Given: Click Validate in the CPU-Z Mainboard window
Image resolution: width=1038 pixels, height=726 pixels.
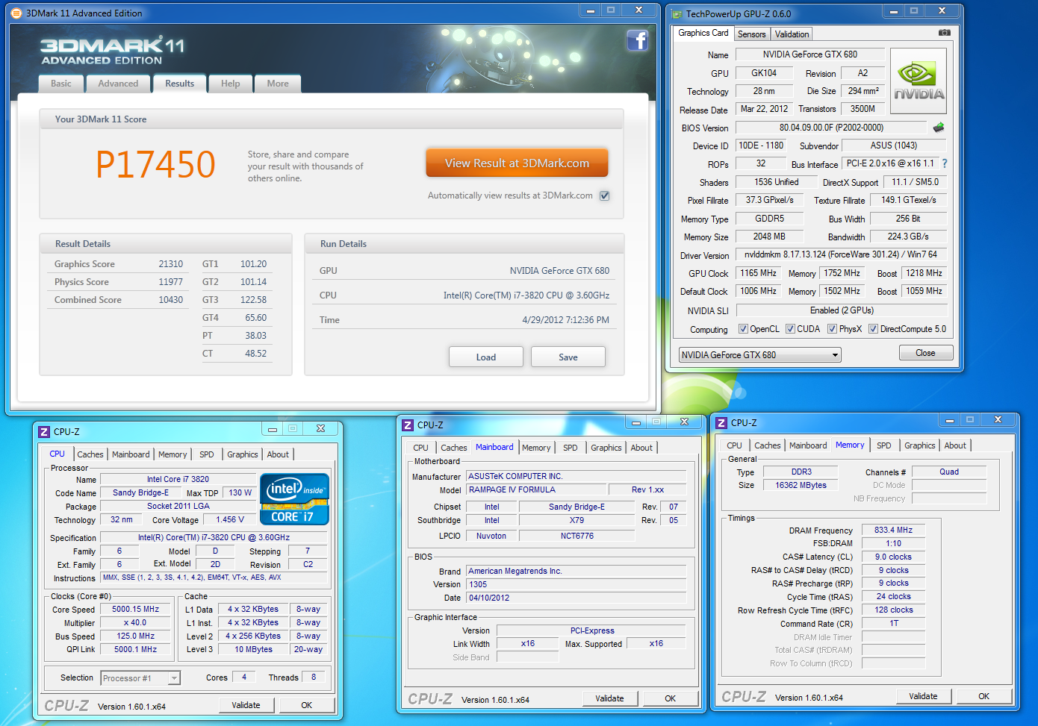Looking at the screenshot, I should pyautogui.click(x=610, y=698).
